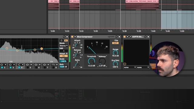Click 2:05 on the time ruler
194x109 pixels.
(53, 31)
